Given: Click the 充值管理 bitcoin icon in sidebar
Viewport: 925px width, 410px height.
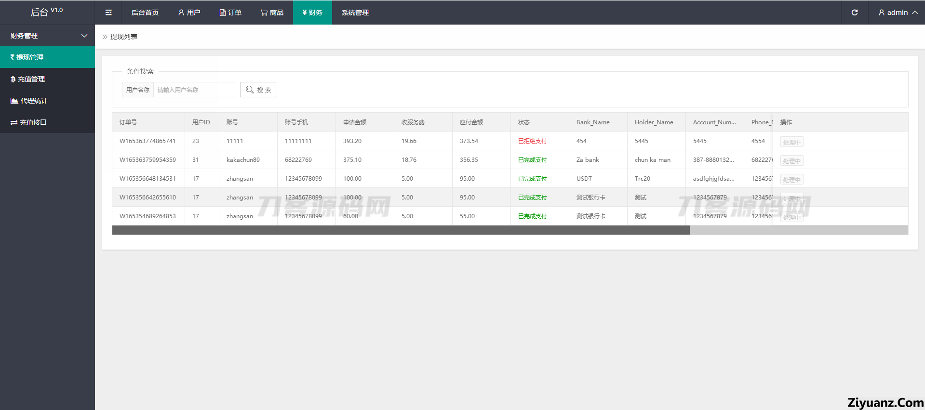Looking at the screenshot, I should [13, 79].
